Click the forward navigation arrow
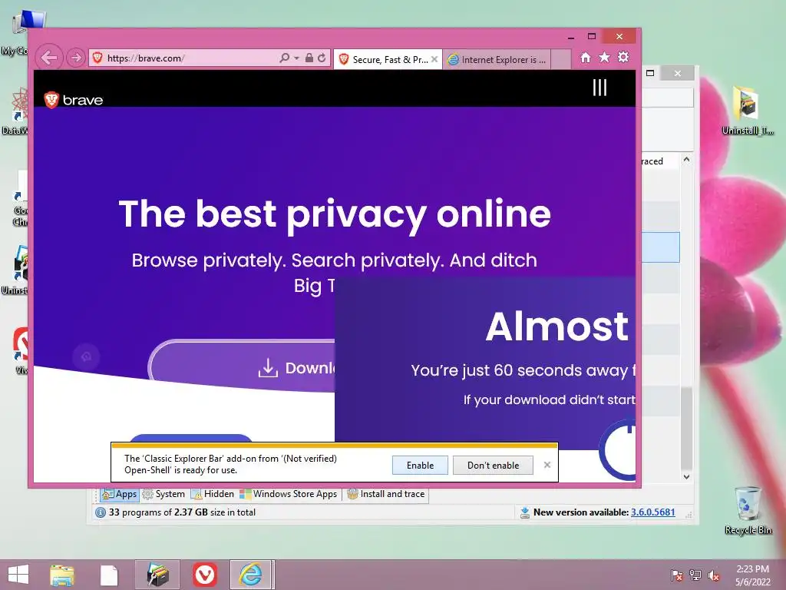This screenshot has height=590, width=786. (x=76, y=58)
